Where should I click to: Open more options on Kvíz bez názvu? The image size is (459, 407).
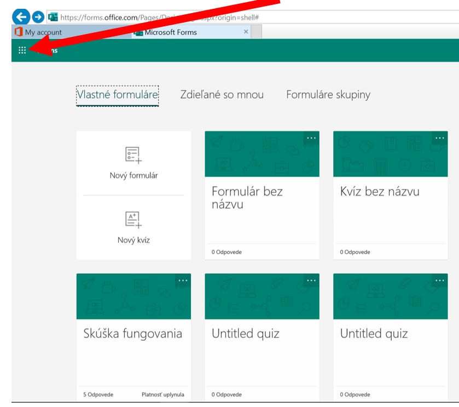click(x=439, y=138)
